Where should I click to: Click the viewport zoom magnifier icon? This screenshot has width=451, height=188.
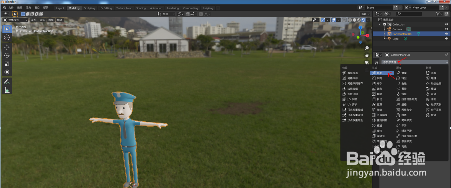coord(367,48)
